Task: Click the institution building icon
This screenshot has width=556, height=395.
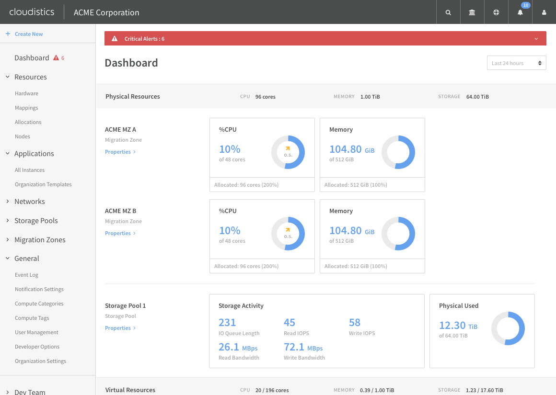Action: (x=472, y=12)
